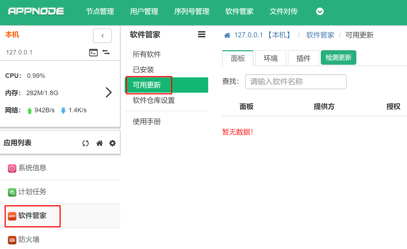The width and height of the screenshot is (407, 249).
Task: Click the breadcrumb home icon
Action: coord(227,35)
